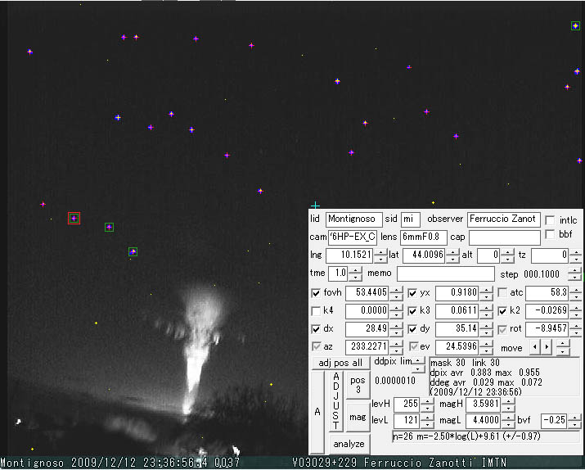Click the move up arrow spinner

click(x=563, y=343)
